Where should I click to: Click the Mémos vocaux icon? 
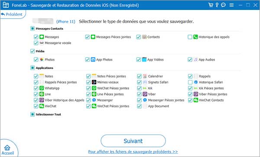pos(94,82)
